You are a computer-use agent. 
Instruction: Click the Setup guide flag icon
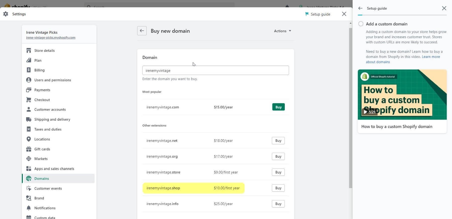pyautogui.click(x=307, y=14)
